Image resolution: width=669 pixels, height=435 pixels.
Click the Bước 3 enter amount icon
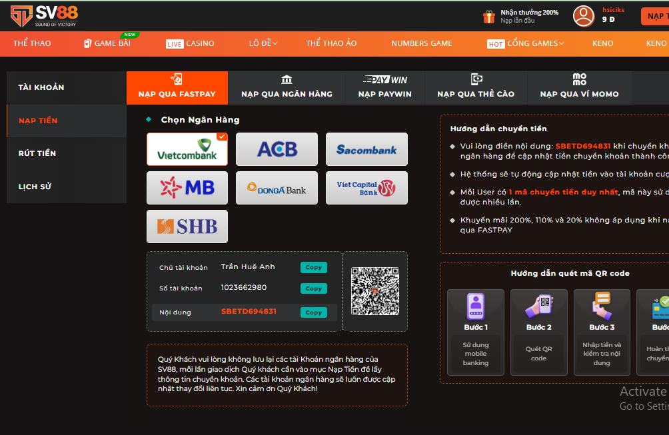click(602, 306)
